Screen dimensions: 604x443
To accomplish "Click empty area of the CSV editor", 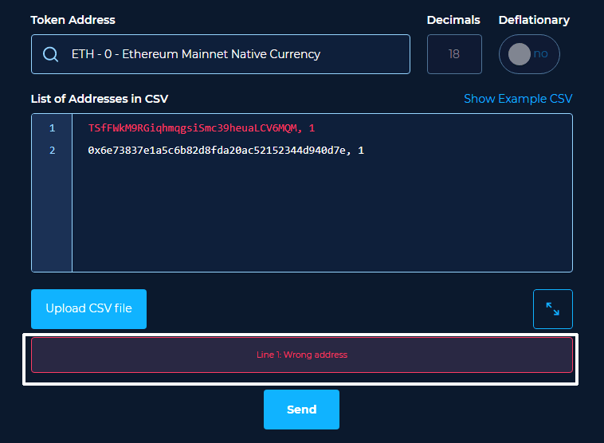I will tap(322, 216).
